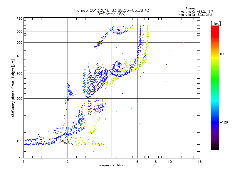
Task: Click the y-axis tick label '200'
Action: point(19,99)
